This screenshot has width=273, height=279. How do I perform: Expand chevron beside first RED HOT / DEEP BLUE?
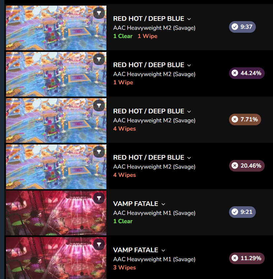click(x=189, y=19)
